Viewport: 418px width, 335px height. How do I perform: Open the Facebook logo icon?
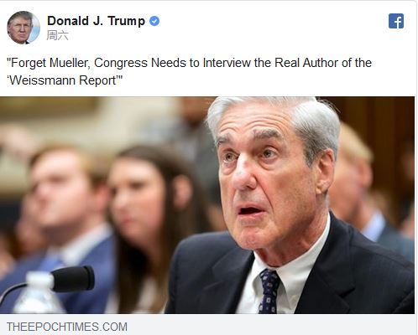[x=396, y=21]
